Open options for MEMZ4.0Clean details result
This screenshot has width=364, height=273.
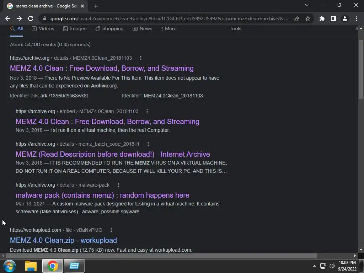tap(141, 58)
